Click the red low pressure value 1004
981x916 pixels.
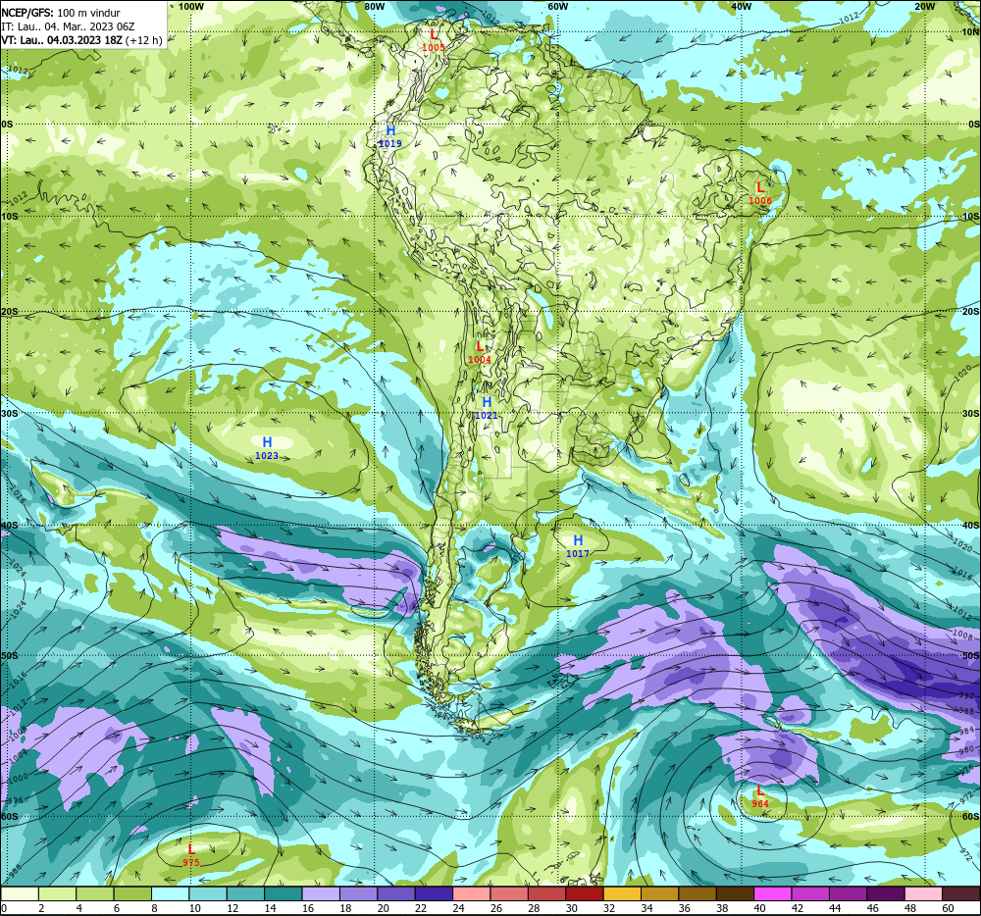click(480, 359)
